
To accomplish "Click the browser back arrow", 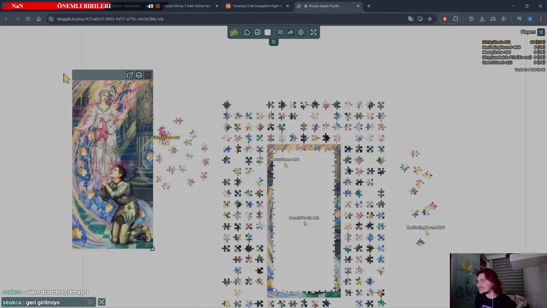I will click(x=6, y=19).
